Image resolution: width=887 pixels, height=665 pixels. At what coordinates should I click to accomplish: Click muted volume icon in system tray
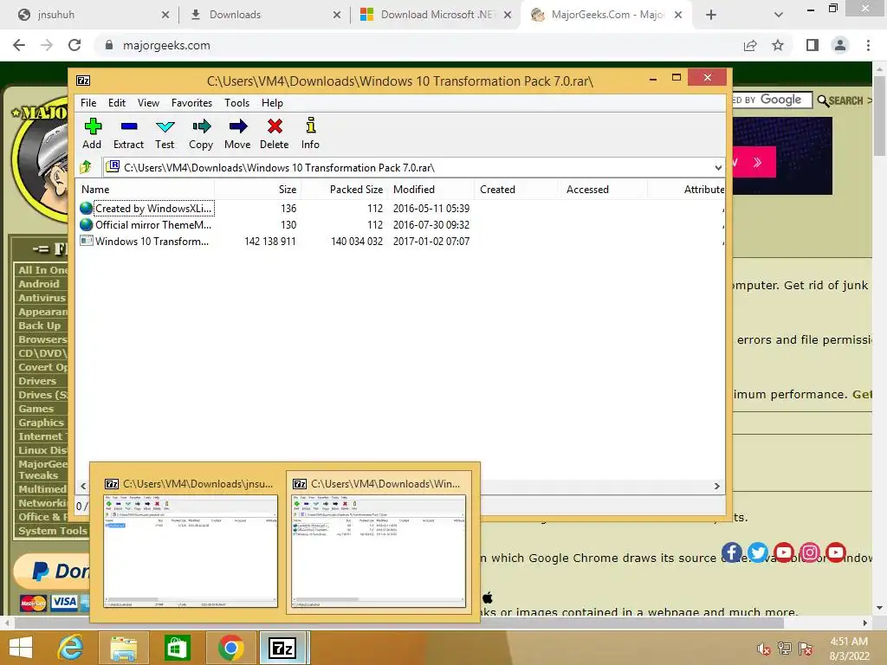pyautogui.click(x=763, y=649)
